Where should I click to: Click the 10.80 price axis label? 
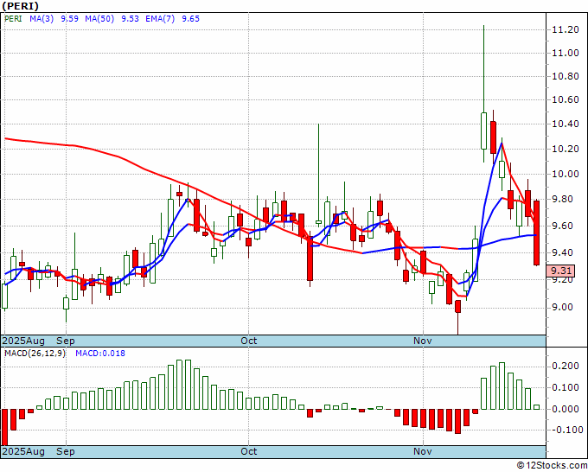point(566,76)
